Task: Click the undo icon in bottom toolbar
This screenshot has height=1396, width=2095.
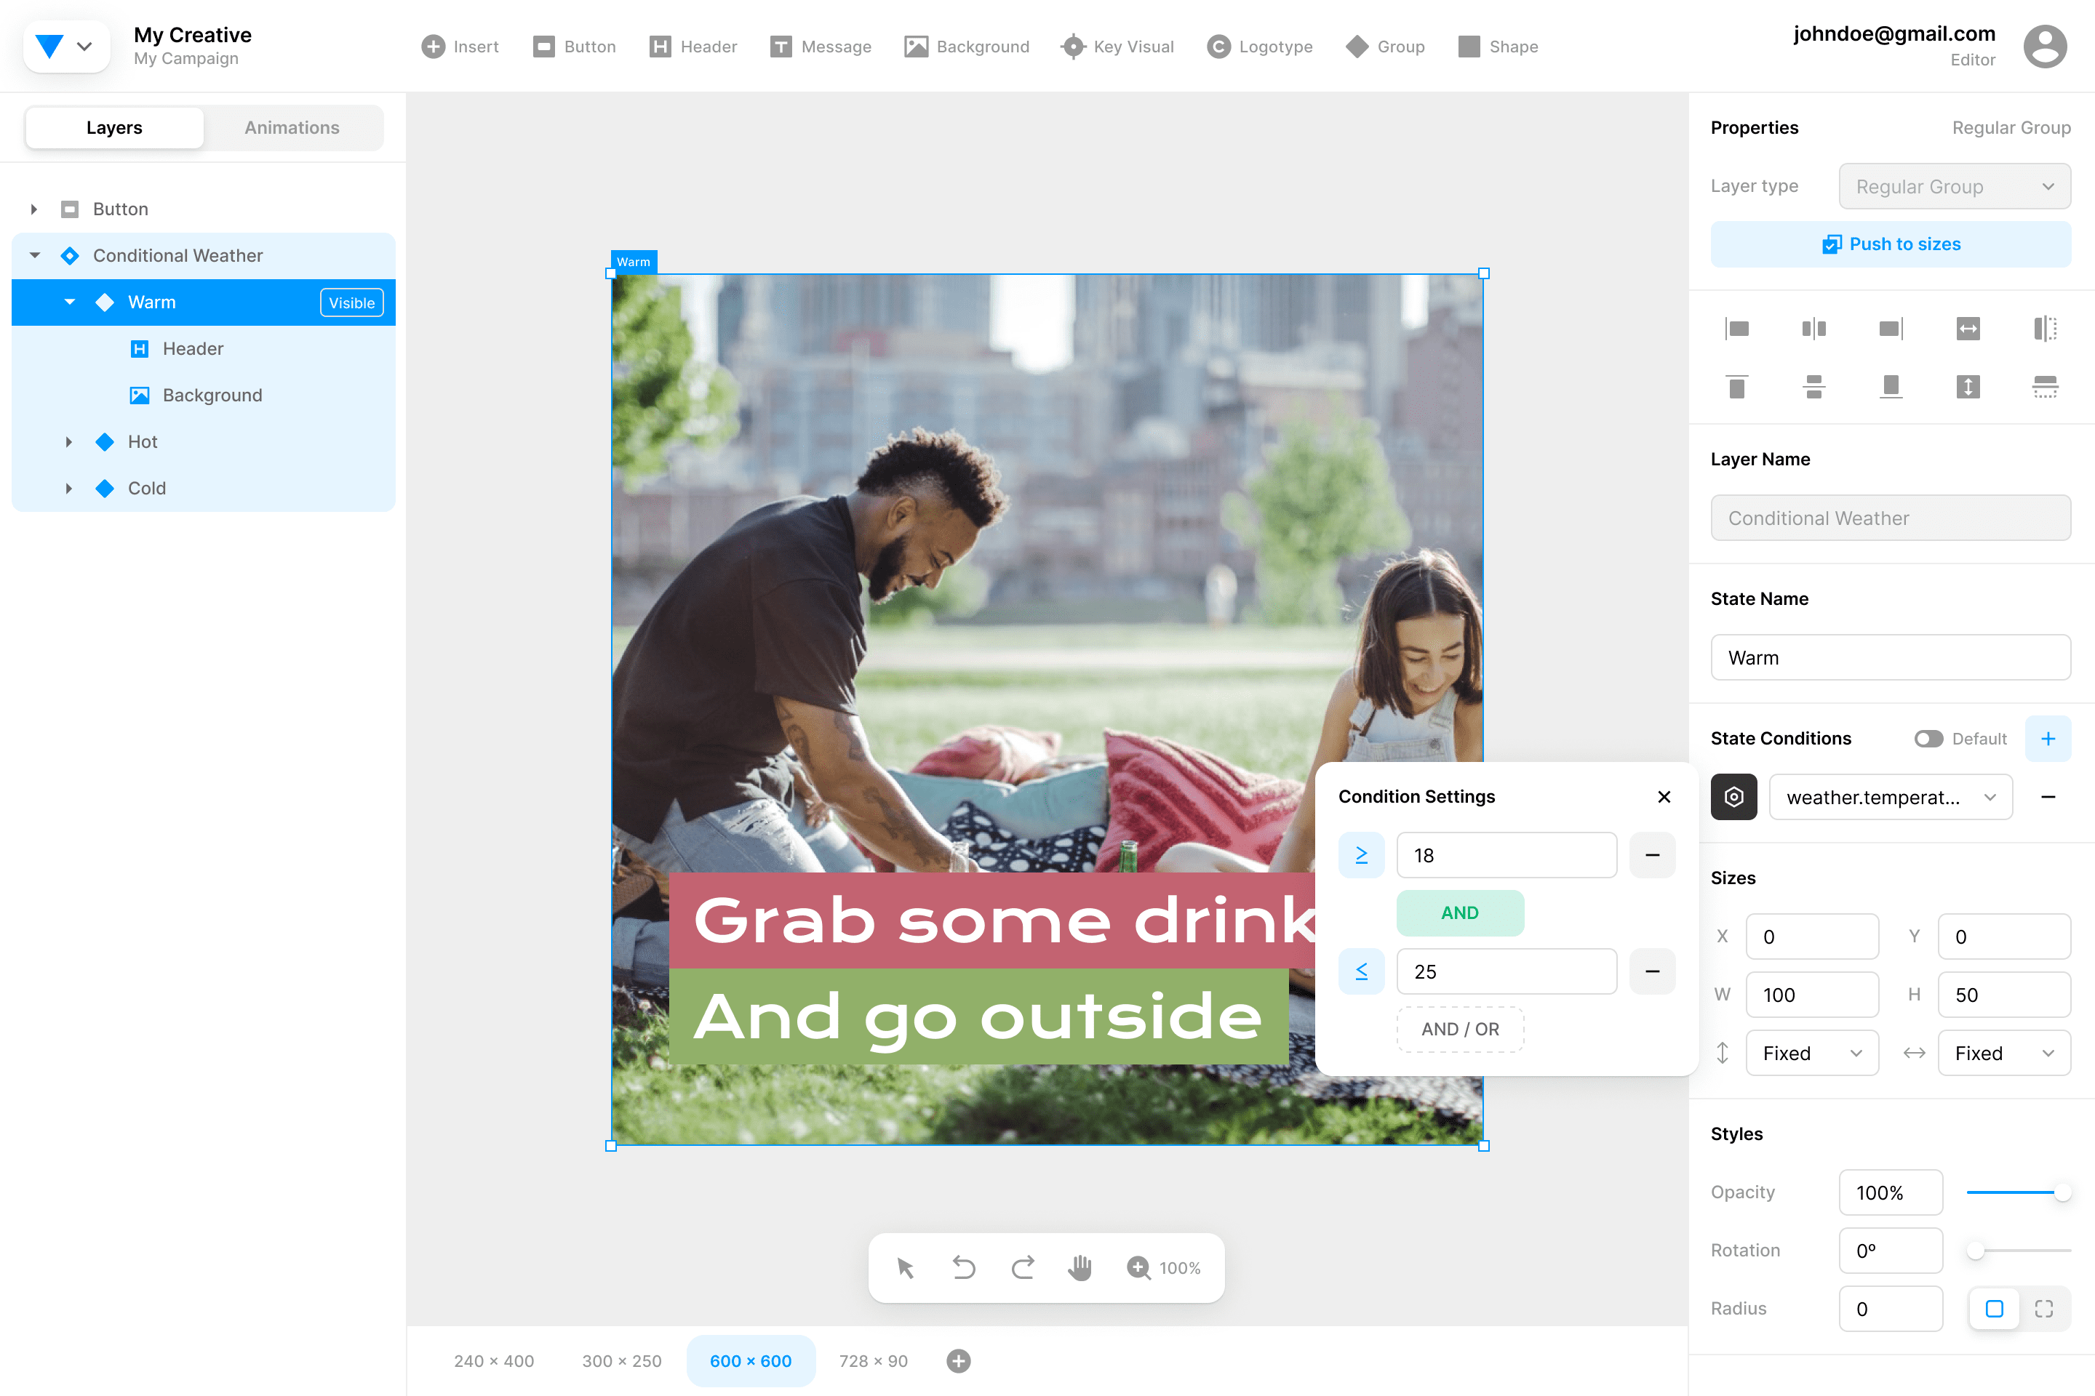Action: 964,1267
